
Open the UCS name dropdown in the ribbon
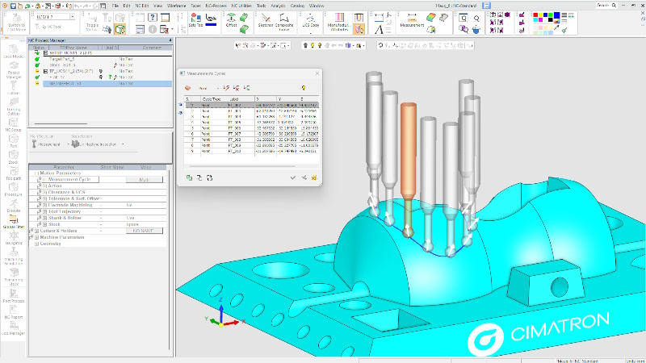(72, 17)
